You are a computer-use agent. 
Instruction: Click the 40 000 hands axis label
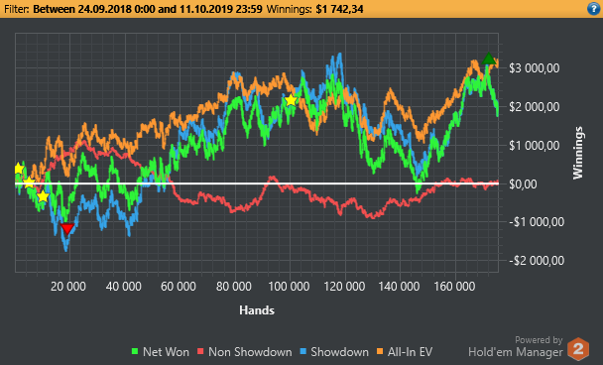pos(123,287)
